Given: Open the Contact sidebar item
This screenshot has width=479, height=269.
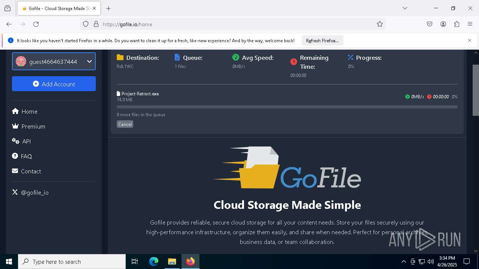Looking at the screenshot, I should tap(27, 171).
